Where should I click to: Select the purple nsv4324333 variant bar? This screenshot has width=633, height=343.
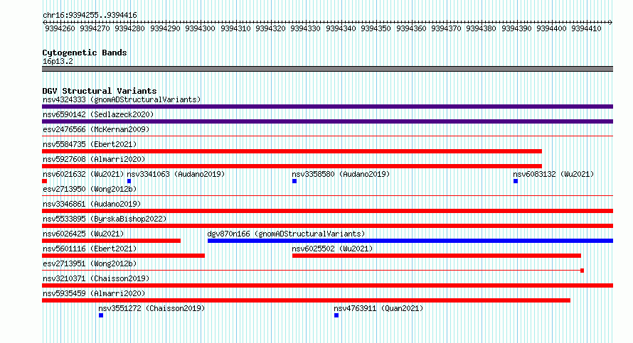(327, 107)
